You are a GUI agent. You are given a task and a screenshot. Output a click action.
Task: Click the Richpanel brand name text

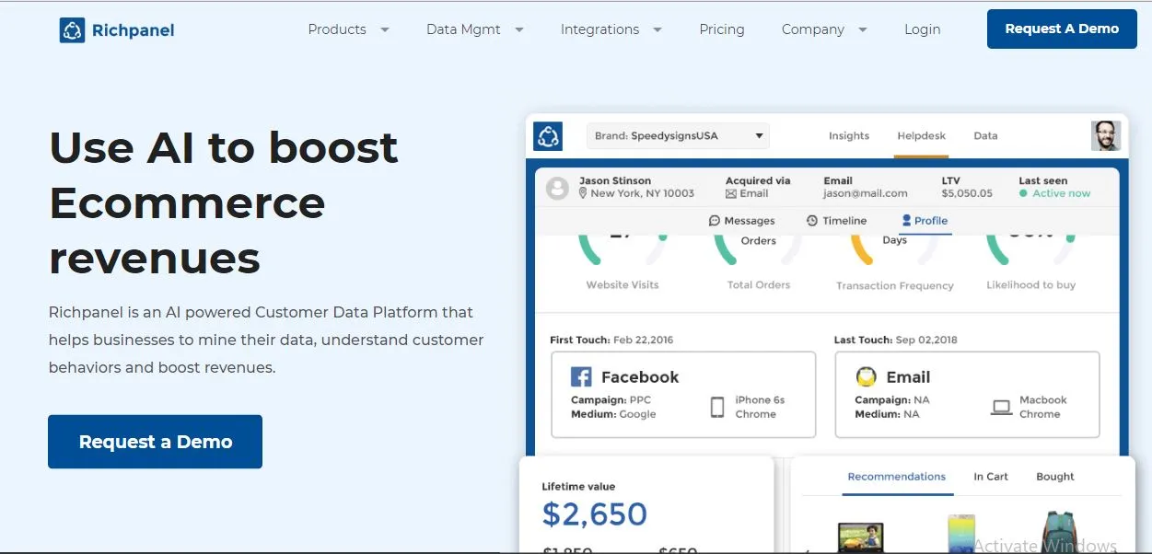tap(134, 30)
